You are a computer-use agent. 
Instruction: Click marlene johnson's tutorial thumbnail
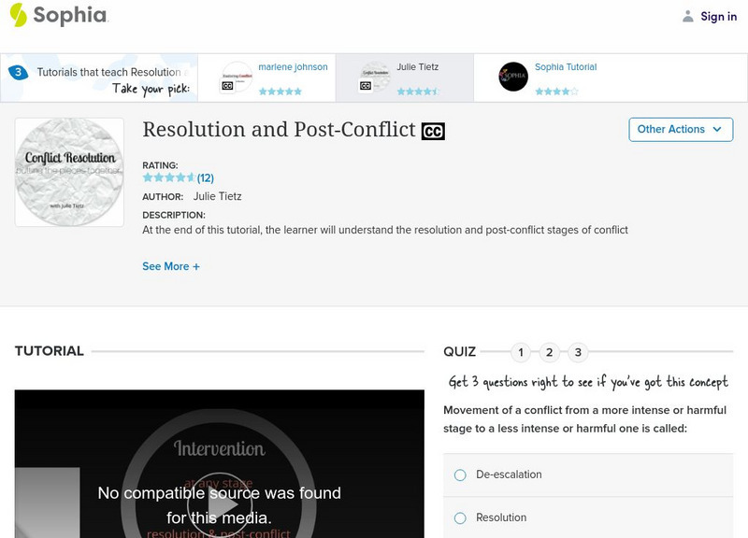point(237,77)
